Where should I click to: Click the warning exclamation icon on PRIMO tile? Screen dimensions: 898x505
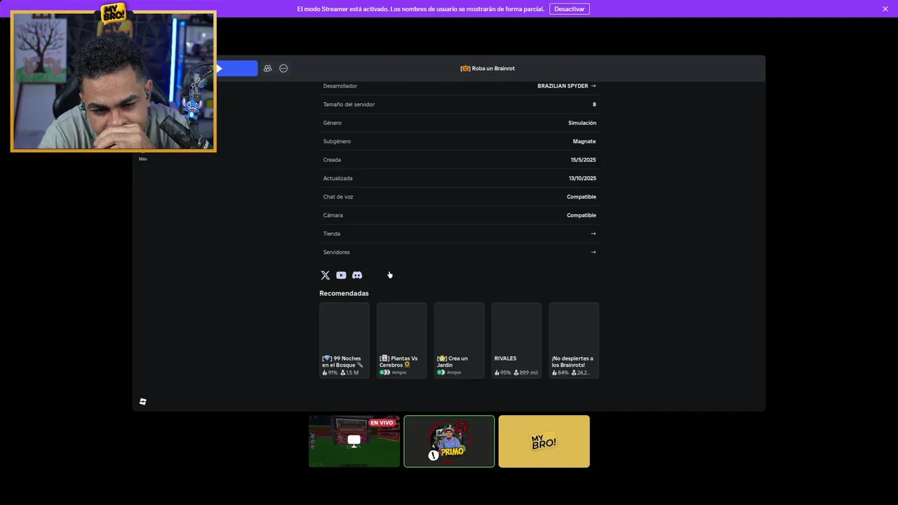tap(434, 455)
